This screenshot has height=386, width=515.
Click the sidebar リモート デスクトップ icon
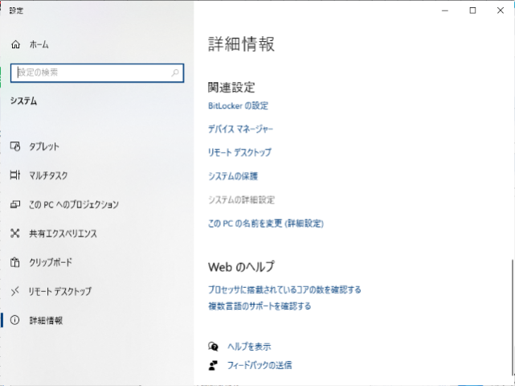point(15,291)
